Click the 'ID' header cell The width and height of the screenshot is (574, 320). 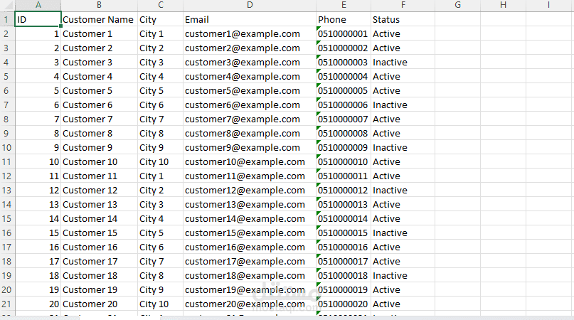point(38,19)
